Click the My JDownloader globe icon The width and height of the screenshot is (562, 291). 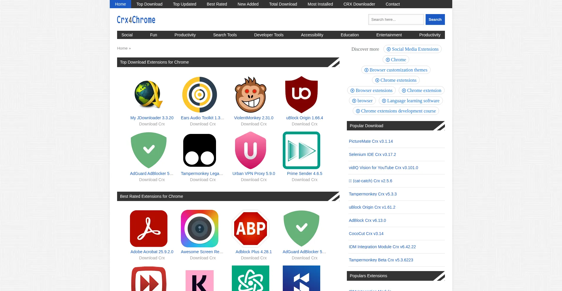[149, 95]
